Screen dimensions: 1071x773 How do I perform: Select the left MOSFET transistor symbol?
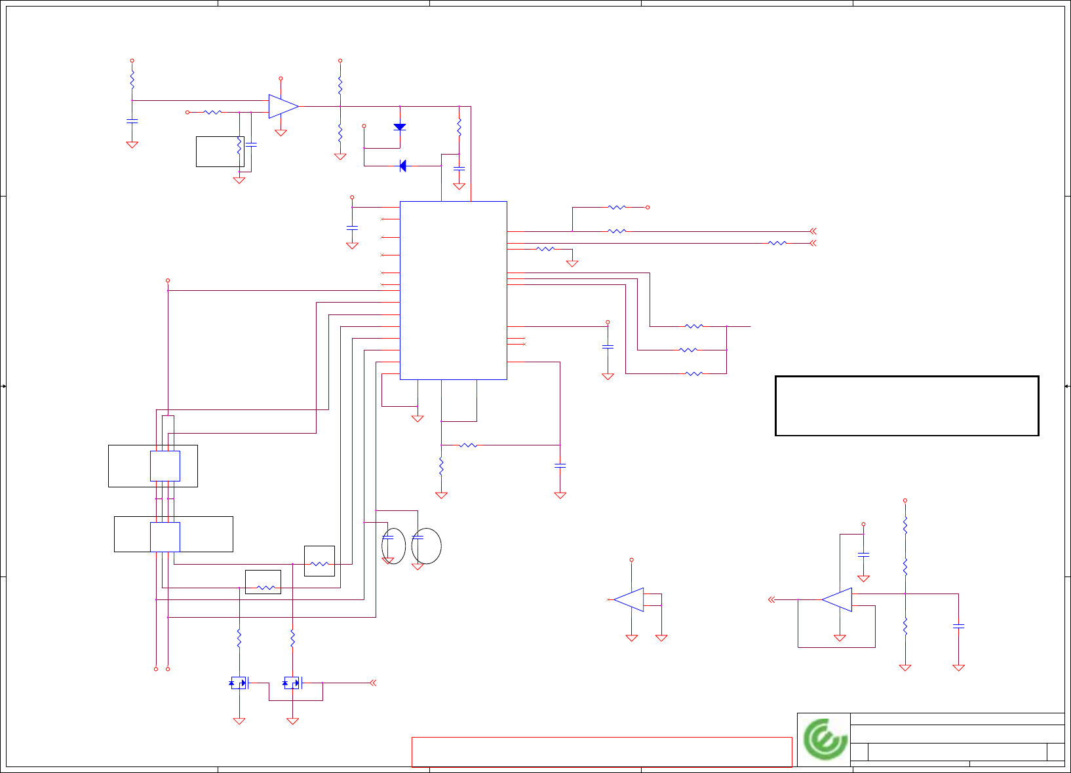coord(239,683)
